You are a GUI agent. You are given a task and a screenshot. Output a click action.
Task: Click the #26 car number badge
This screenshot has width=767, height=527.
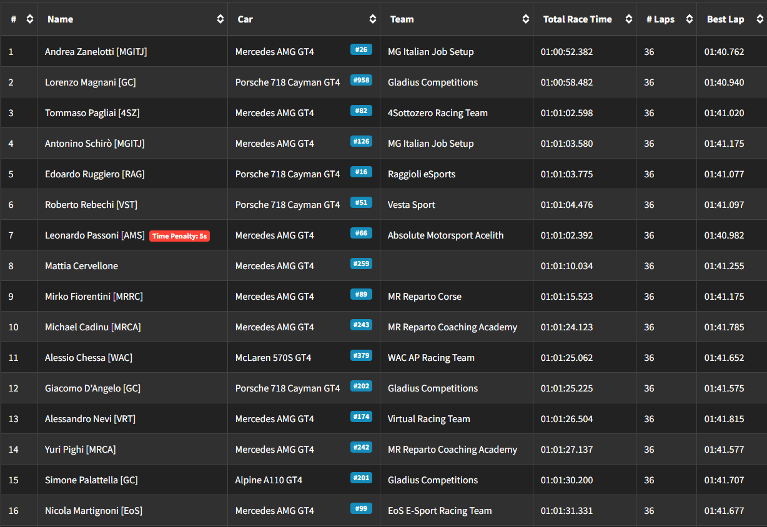click(361, 49)
